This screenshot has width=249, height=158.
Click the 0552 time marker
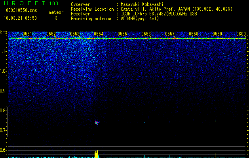[x=51, y=34]
